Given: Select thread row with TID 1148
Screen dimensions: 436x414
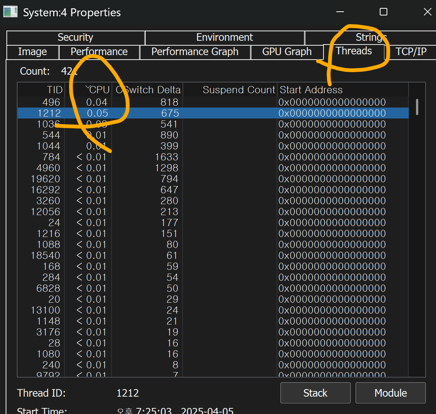Looking at the screenshot, I should 213,321.
